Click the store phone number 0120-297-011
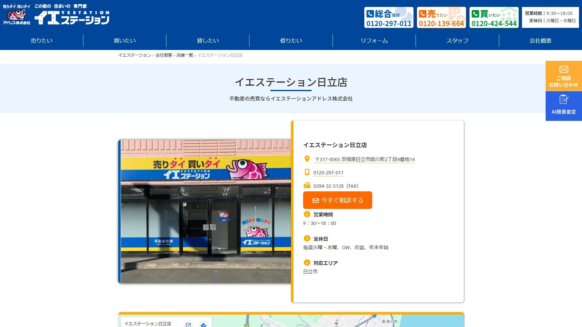582x327 pixels. (x=328, y=173)
